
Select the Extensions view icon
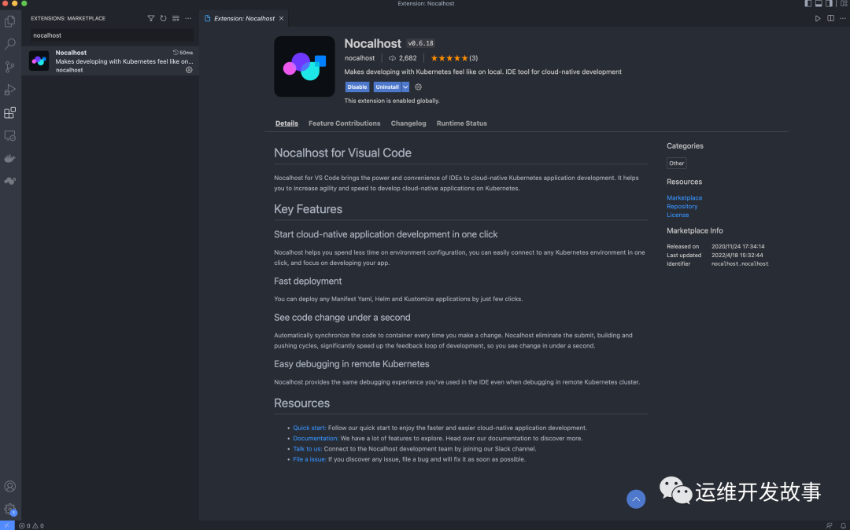(x=9, y=112)
